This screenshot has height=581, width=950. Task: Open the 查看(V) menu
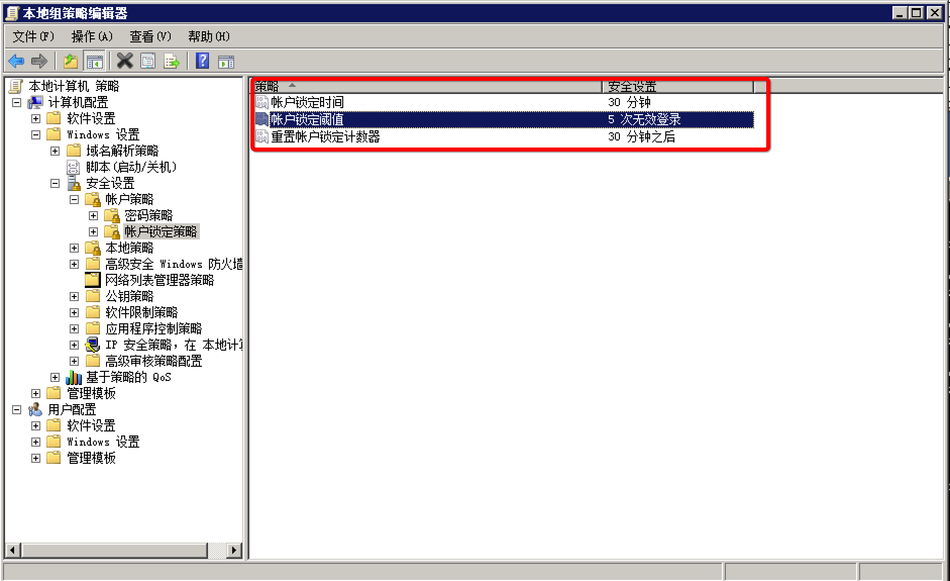(150, 36)
